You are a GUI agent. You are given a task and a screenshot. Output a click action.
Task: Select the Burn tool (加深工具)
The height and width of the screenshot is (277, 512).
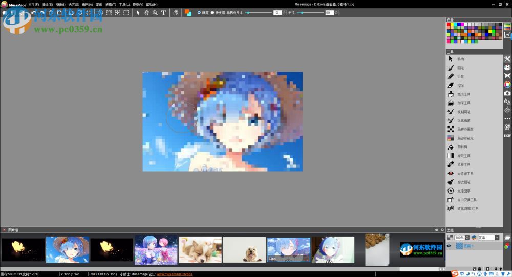pos(451,103)
